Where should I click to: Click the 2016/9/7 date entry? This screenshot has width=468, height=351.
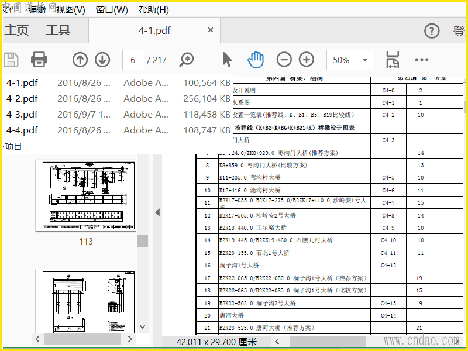coord(84,114)
